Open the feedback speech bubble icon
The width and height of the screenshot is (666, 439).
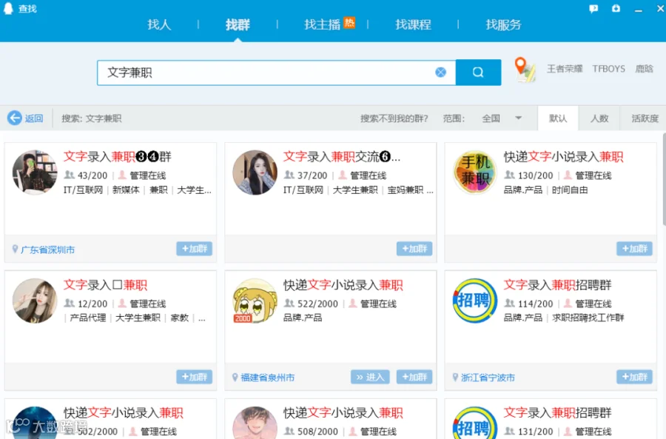pyautogui.click(x=593, y=8)
